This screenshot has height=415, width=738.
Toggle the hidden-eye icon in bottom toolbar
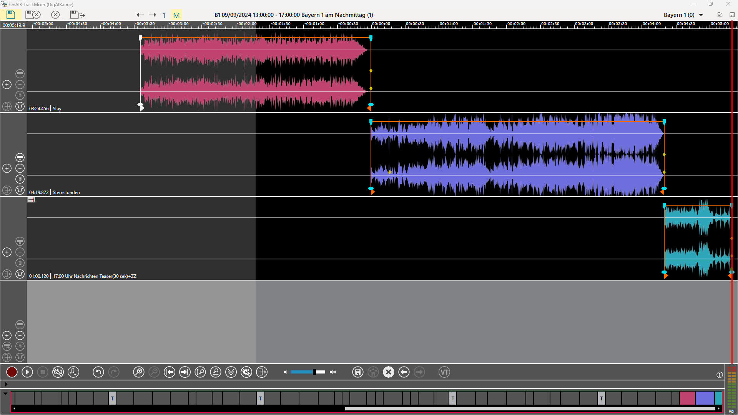58,372
